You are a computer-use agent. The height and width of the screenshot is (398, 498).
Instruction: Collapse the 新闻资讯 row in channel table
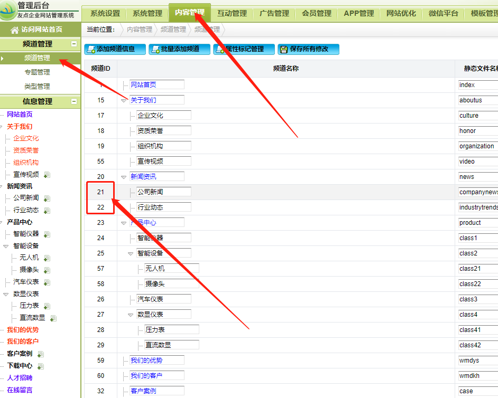124,177
